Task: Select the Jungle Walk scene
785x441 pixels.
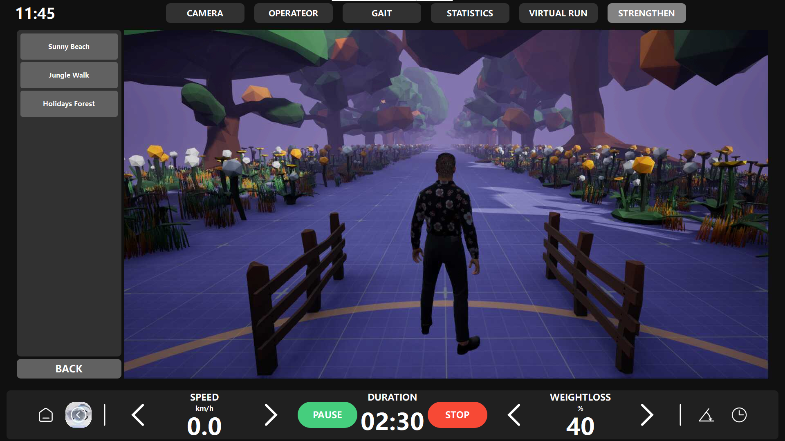Action: click(69, 75)
